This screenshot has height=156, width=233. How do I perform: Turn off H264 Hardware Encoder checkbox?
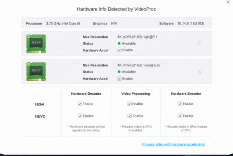click(180, 104)
